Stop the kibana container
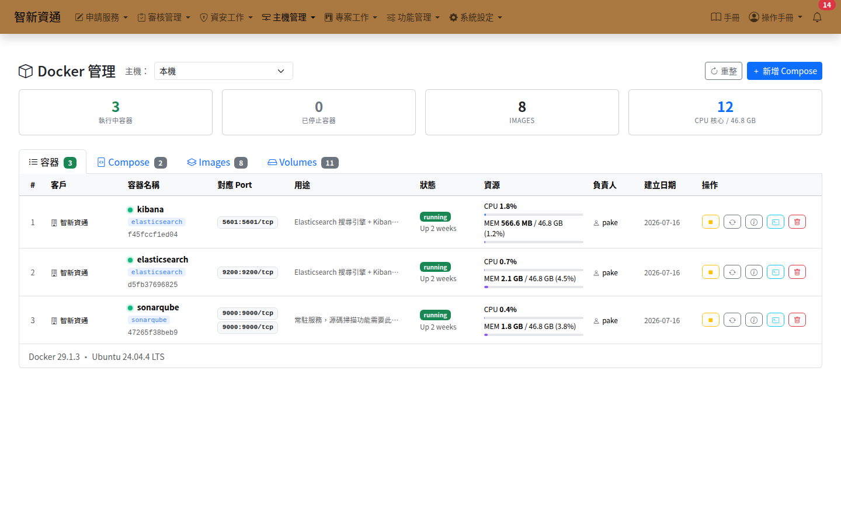 tap(710, 222)
